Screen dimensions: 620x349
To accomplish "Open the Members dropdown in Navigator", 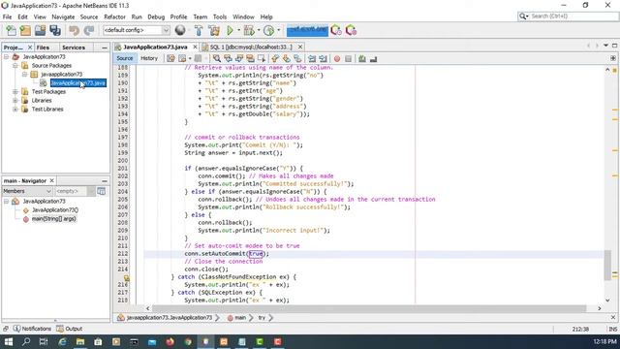I will (27, 191).
